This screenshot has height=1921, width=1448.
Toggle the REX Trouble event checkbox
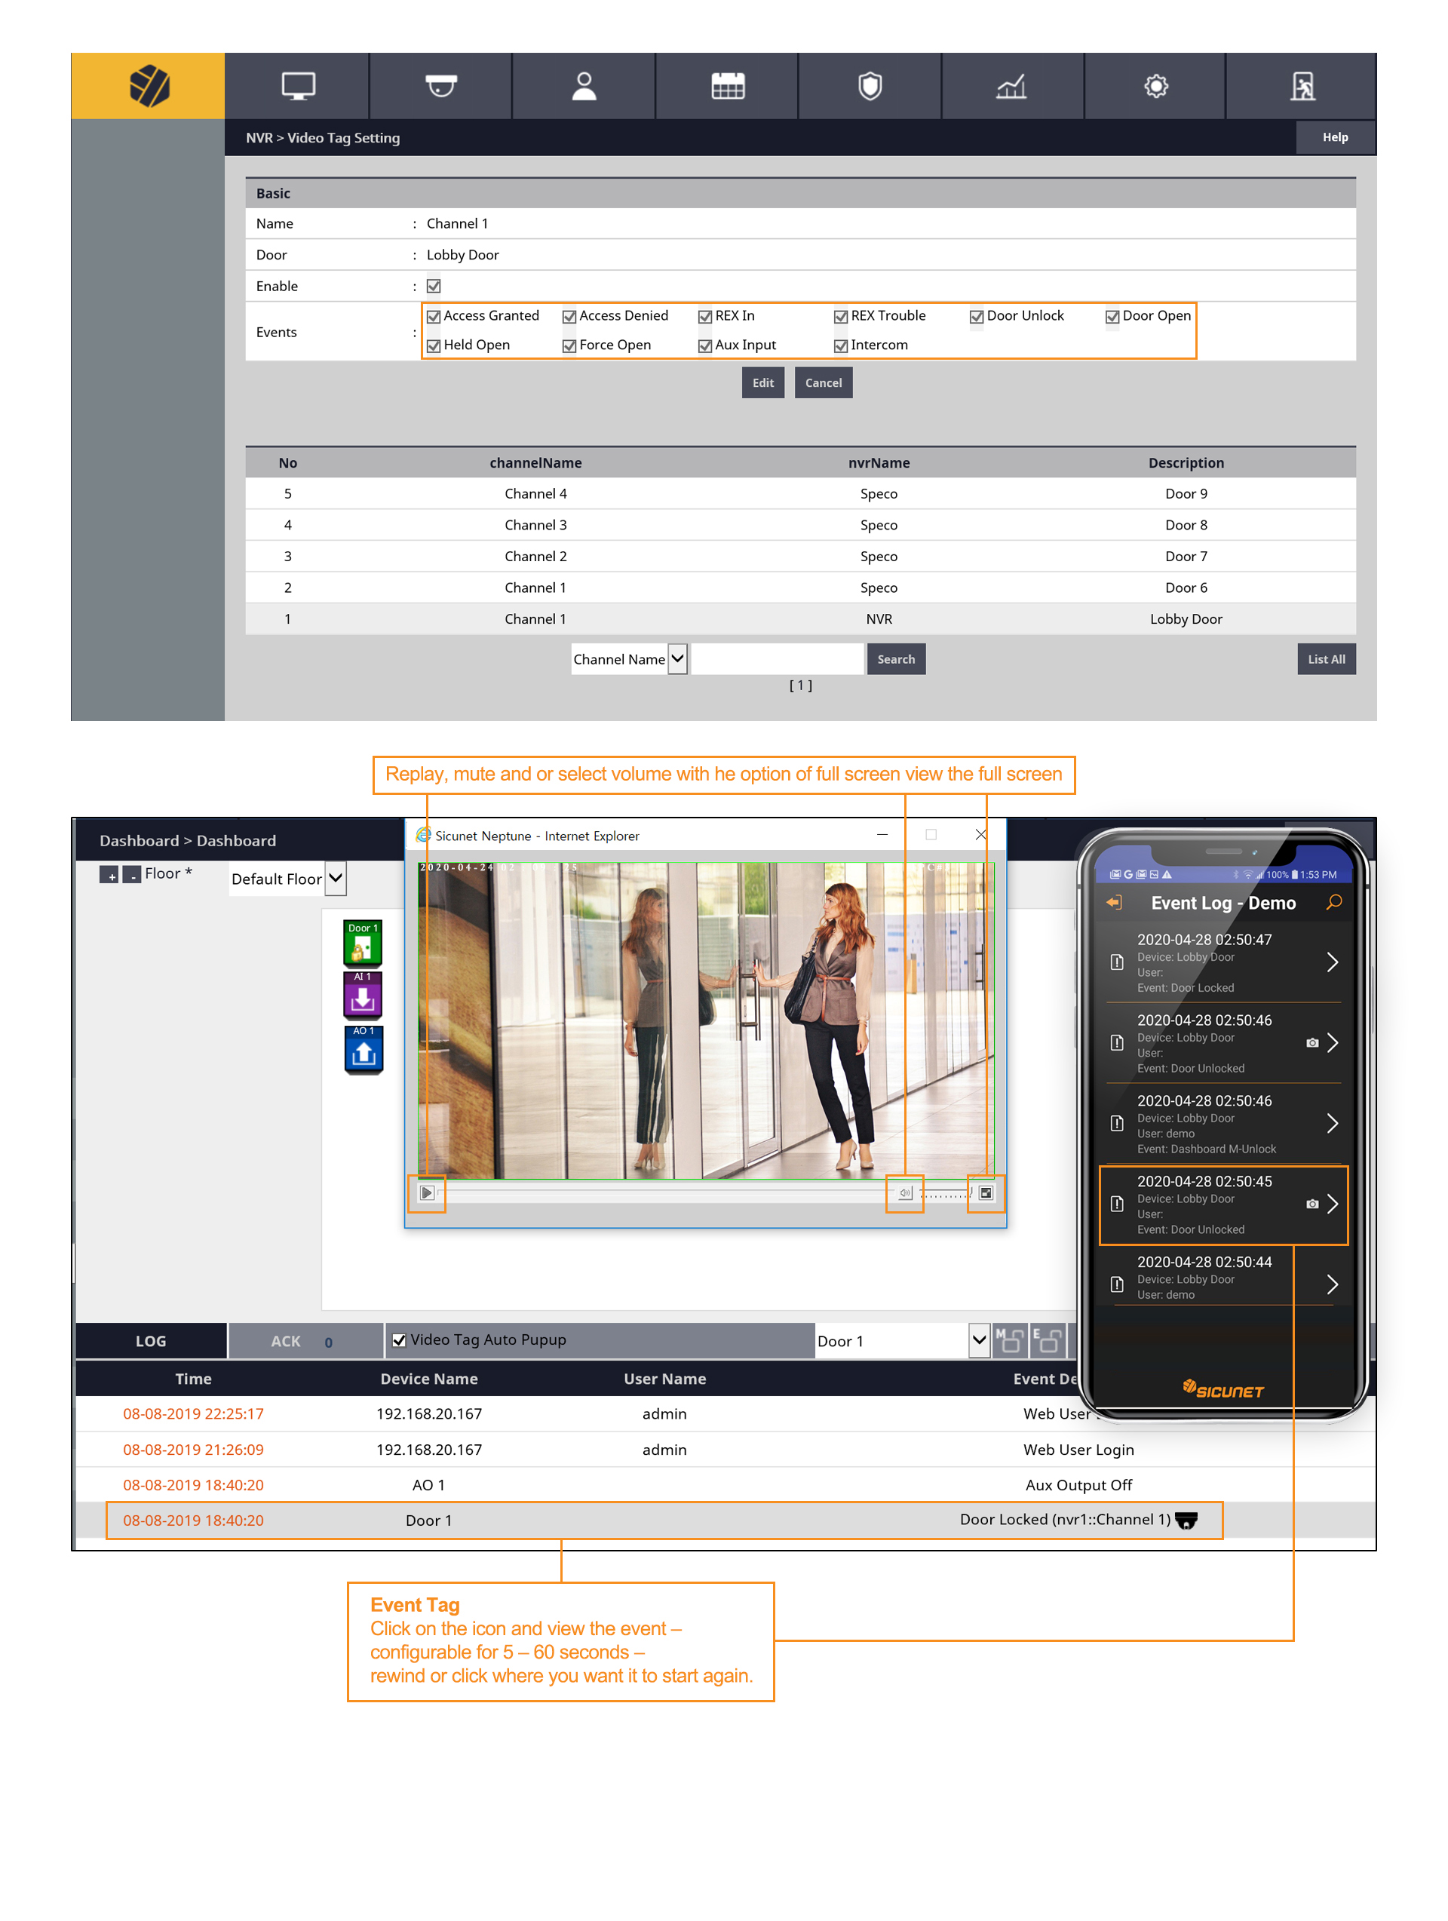[840, 316]
